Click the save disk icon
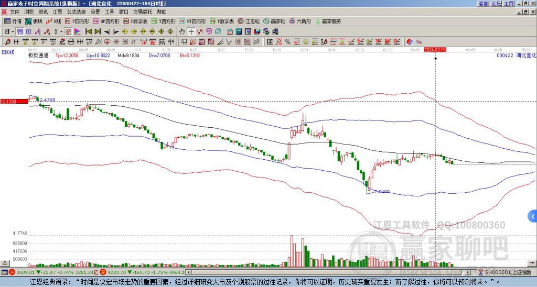 coord(257,31)
